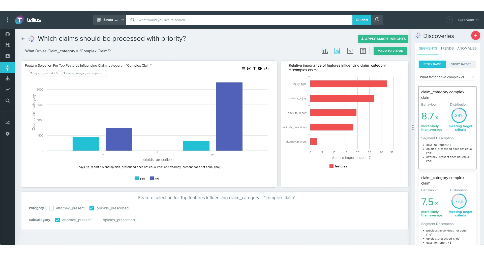484x275 pixels.
Task: Switch to bar chart view icon
Action: click(x=325, y=51)
